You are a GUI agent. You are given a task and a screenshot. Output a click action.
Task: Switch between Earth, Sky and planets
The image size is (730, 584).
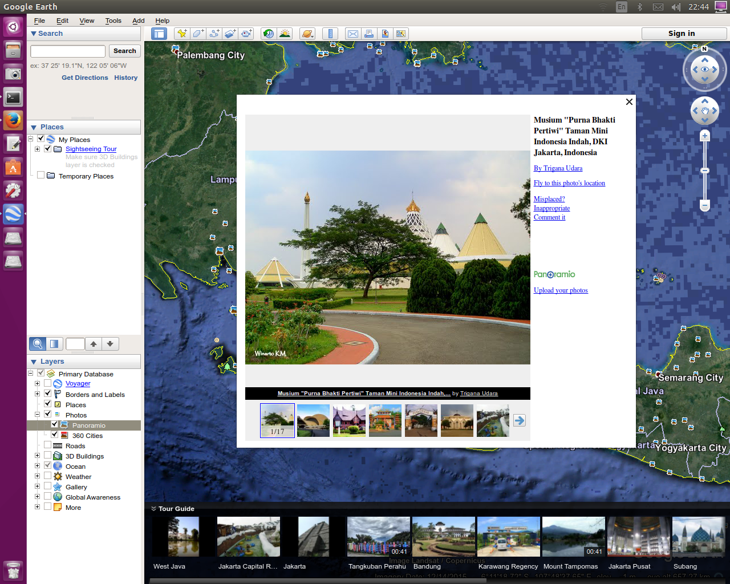pyautogui.click(x=307, y=34)
